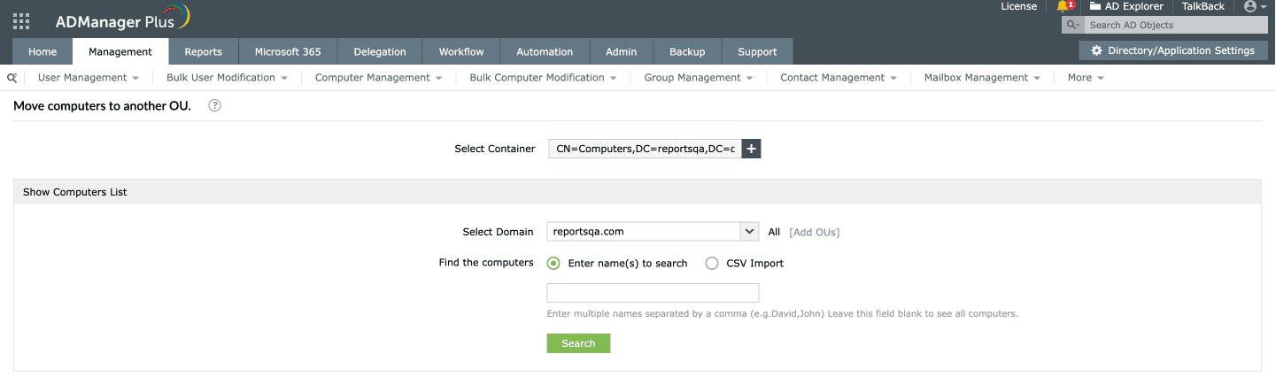The width and height of the screenshot is (1276, 384).
Task: Click the user account avatar icon
Action: click(1250, 6)
